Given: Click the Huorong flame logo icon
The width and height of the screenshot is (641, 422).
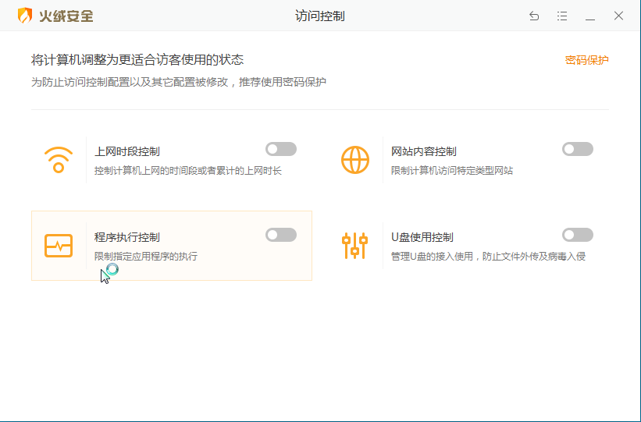Looking at the screenshot, I should pyautogui.click(x=26, y=16).
